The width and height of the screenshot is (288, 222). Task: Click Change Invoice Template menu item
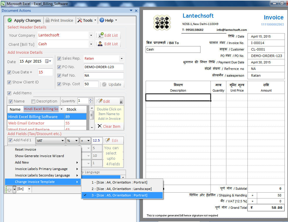click(x=43, y=182)
